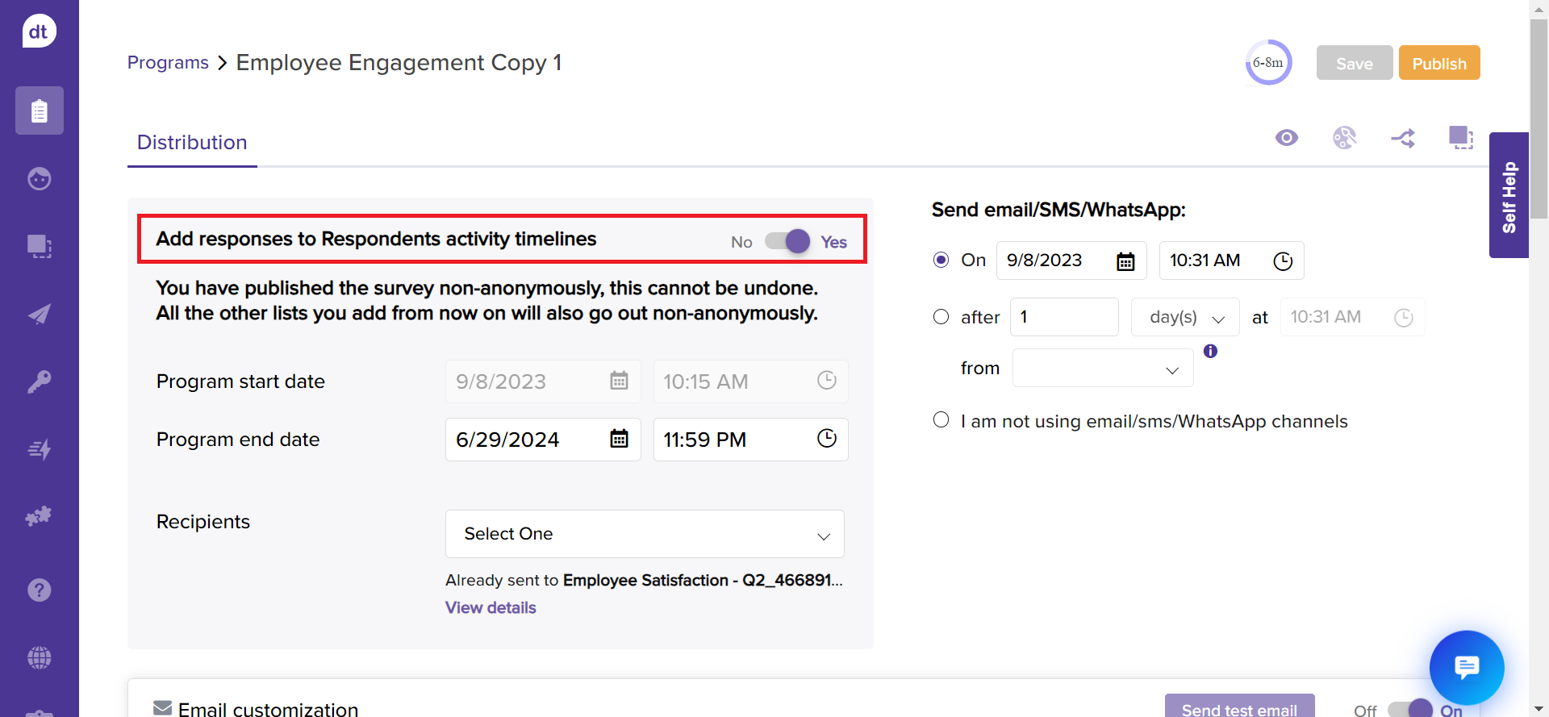Select 'I am not using email/sms/WhatsApp channels'

(941, 420)
